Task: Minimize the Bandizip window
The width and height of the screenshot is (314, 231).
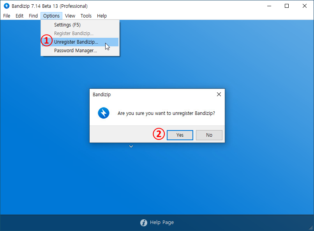Action: [269, 6]
